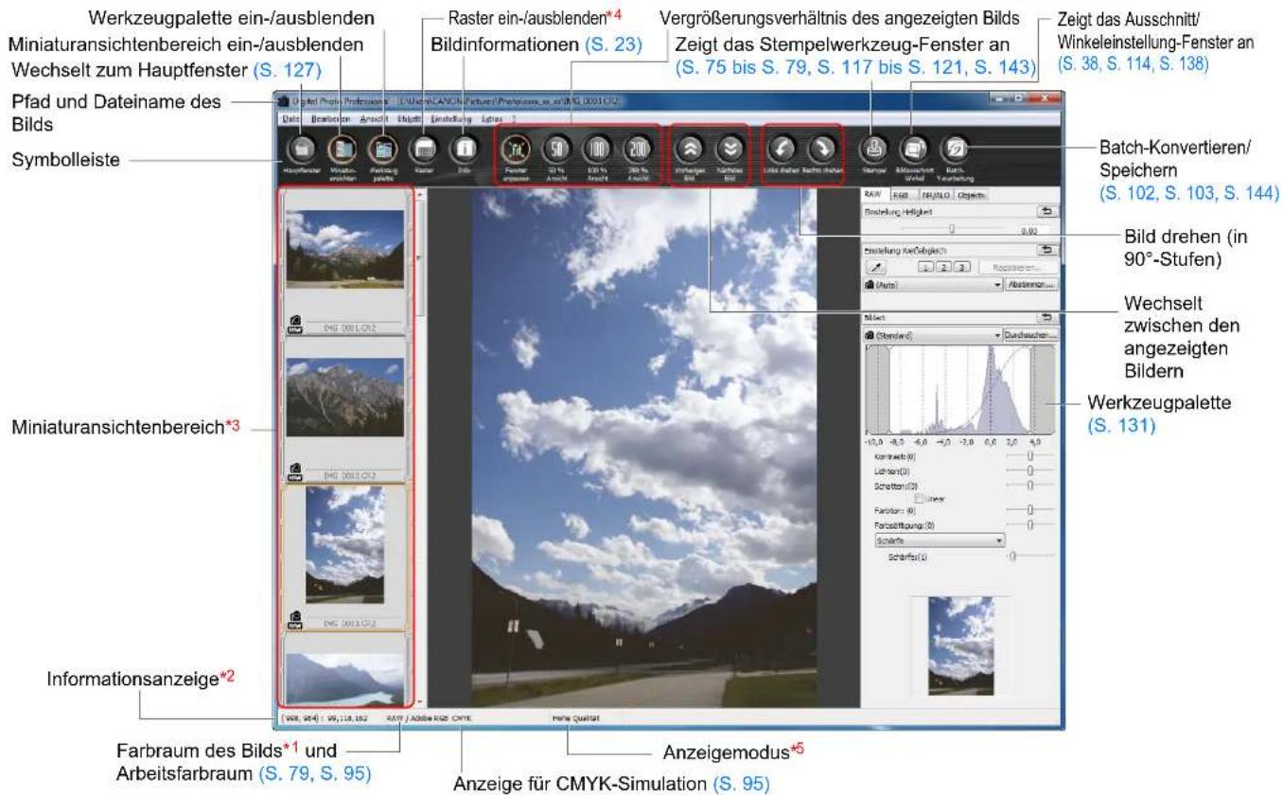The height and width of the screenshot is (795, 1283).
Task: Click white balance preset button 1
Action: click(925, 269)
